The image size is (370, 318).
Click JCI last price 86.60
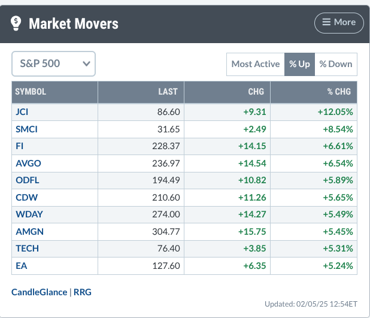pos(168,112)
